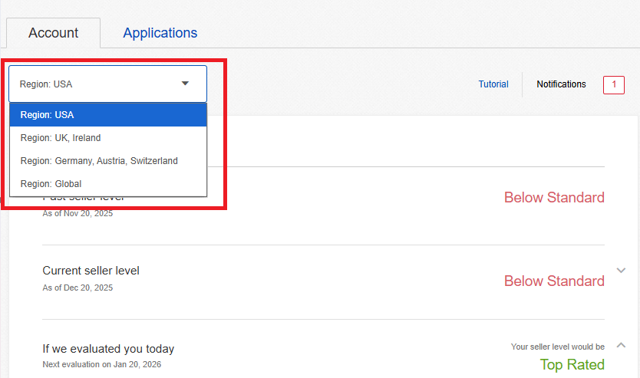The height and width of the screenshot is (378, 640).
Task: Expand the Current seller level chevron
Action: pos(622,271)
